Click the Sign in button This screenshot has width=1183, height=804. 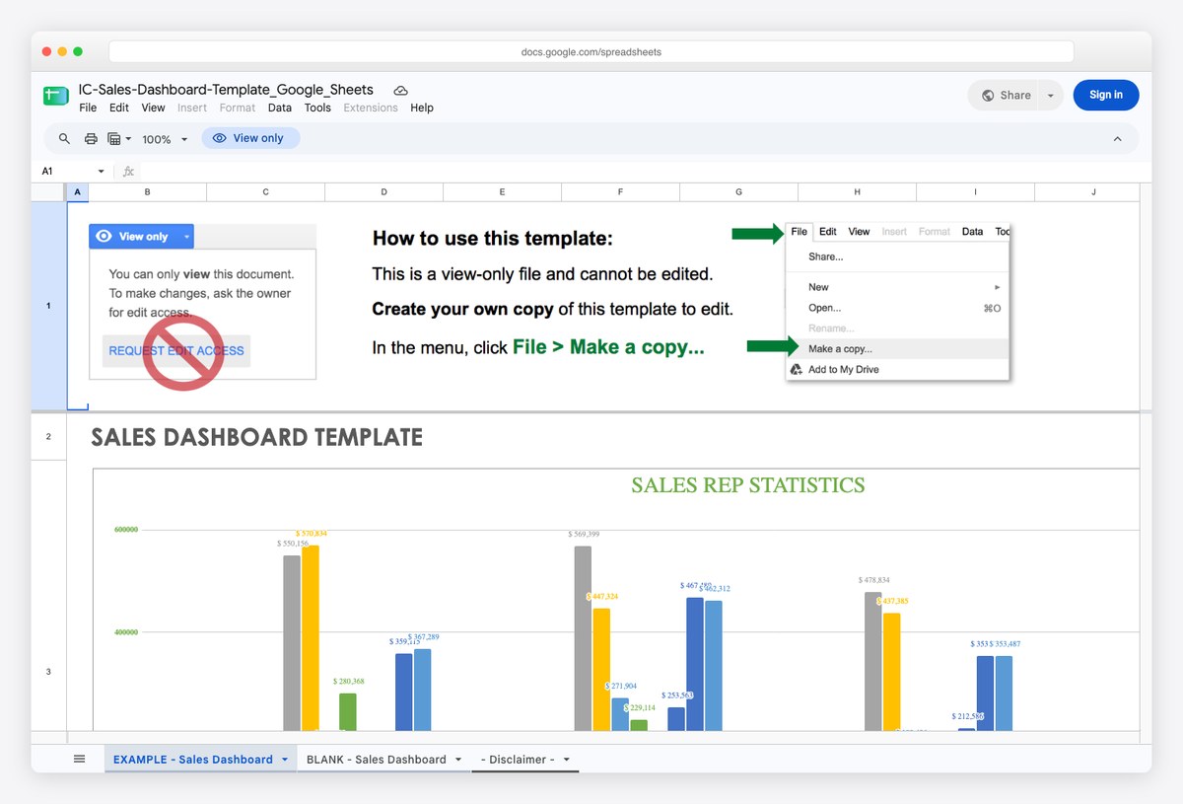click(x=1106, y=95)
